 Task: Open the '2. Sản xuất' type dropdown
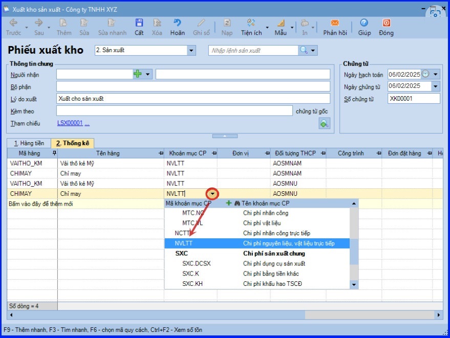[x=191, y=50]
